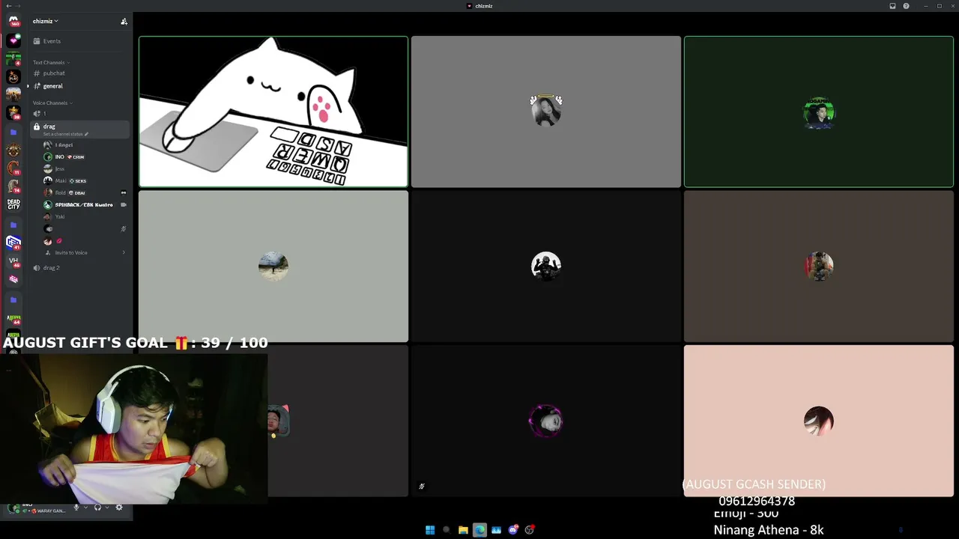The width and height of the screenshot is (959, 539).
Task: Open the help icon in title bar
Action: [x=906, y=6]
